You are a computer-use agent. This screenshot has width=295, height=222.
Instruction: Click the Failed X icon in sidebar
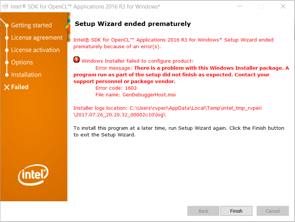[x=7, y=87]
